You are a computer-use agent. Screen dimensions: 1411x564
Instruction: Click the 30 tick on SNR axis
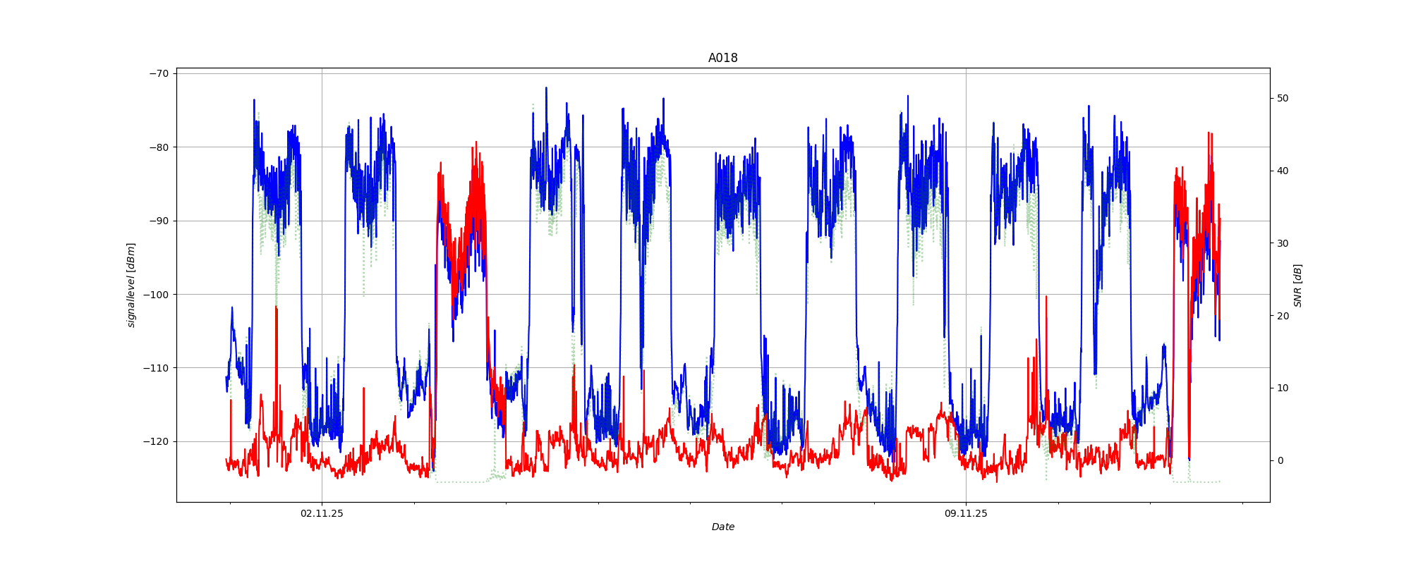pyautogui.click(x=1282, y=243)
